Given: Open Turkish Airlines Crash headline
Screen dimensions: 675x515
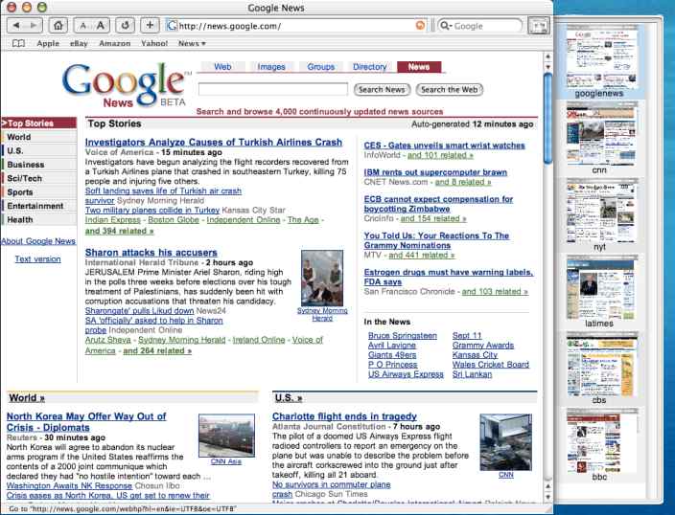Looking at the screenshot, I should (x=214, y=143).
